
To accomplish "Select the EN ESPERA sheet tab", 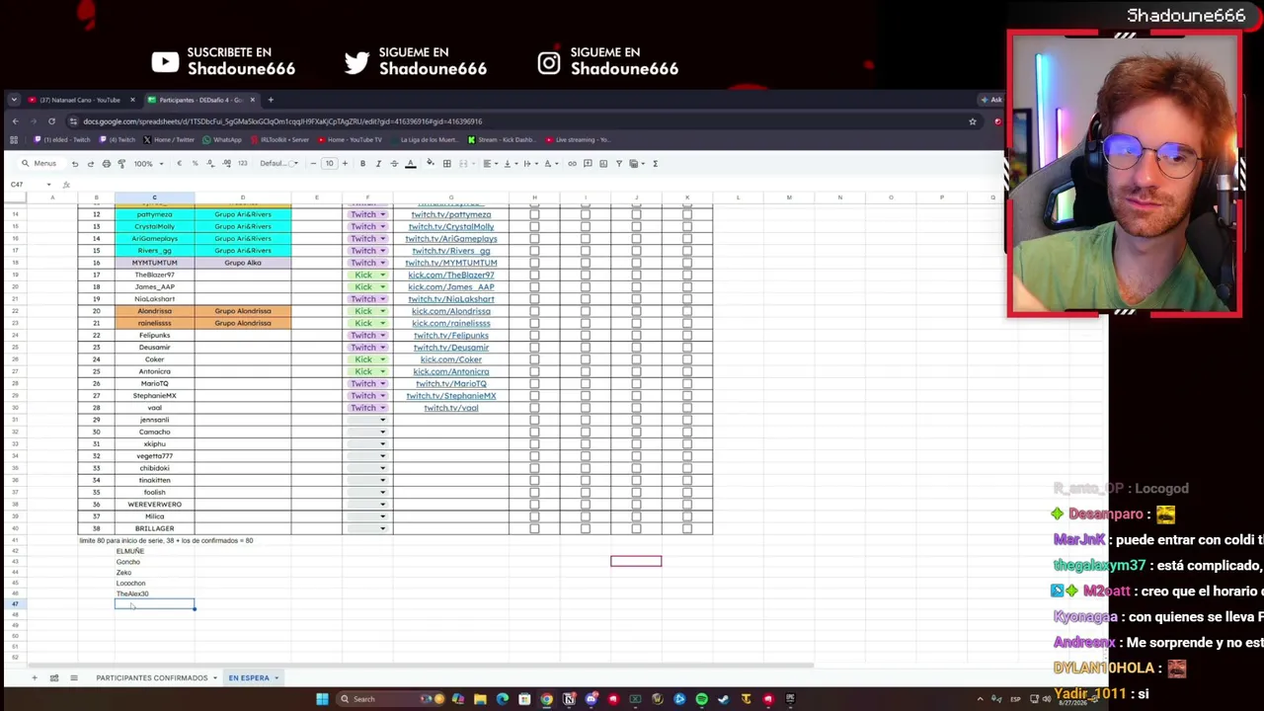I will click(x=249, y=678).
